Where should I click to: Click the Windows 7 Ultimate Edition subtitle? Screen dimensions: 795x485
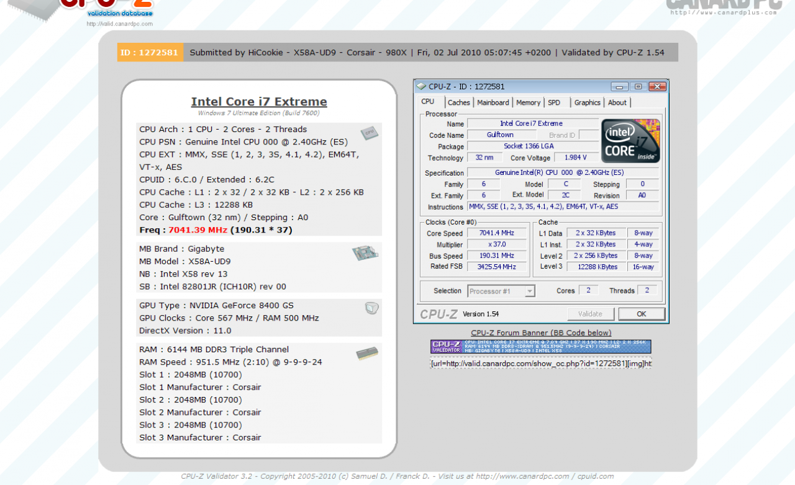[x=259, y=113]
